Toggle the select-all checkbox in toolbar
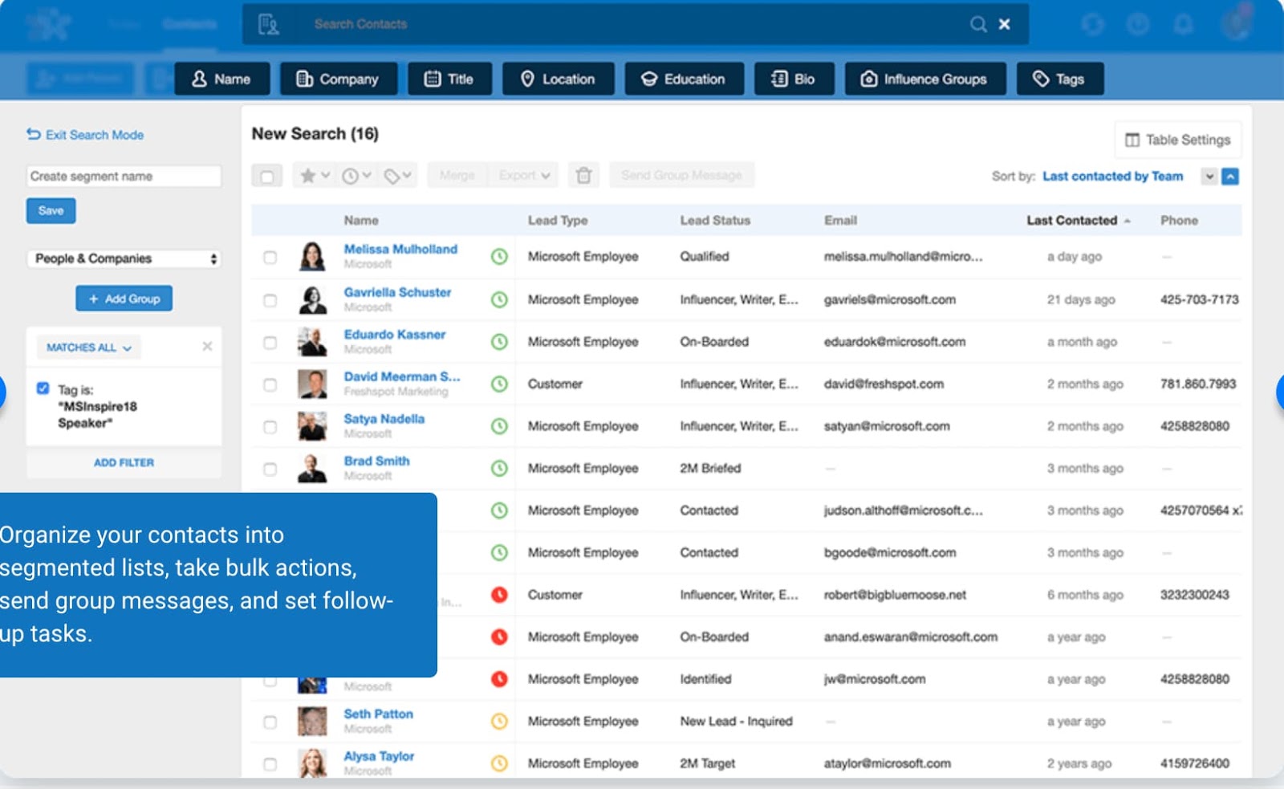The height and width of the screenshot is (789, 1284). (267, 176)
